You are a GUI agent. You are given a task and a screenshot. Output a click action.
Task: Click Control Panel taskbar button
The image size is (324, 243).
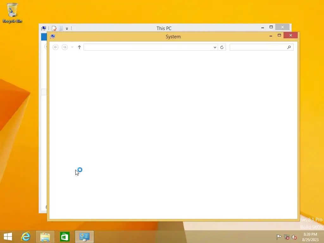(84, 237)
